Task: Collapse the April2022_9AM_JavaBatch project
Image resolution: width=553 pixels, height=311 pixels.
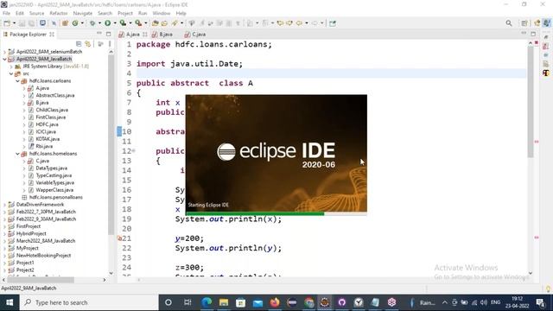Action: coord(4,59)
